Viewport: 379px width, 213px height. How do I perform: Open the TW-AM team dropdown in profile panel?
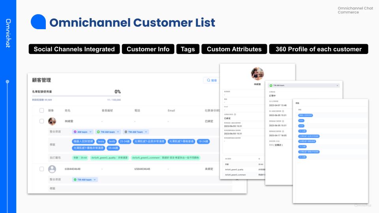(337, 85)
